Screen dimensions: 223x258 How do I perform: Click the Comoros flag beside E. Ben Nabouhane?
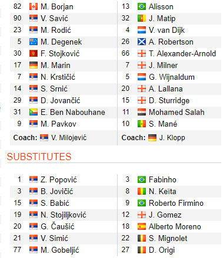pos(34,112)
